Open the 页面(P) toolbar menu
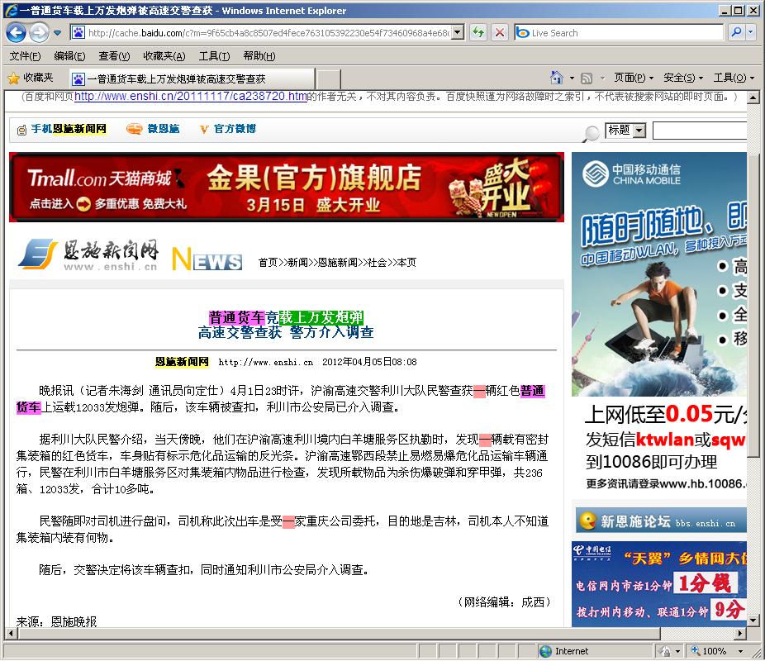 tap(633, 78)
